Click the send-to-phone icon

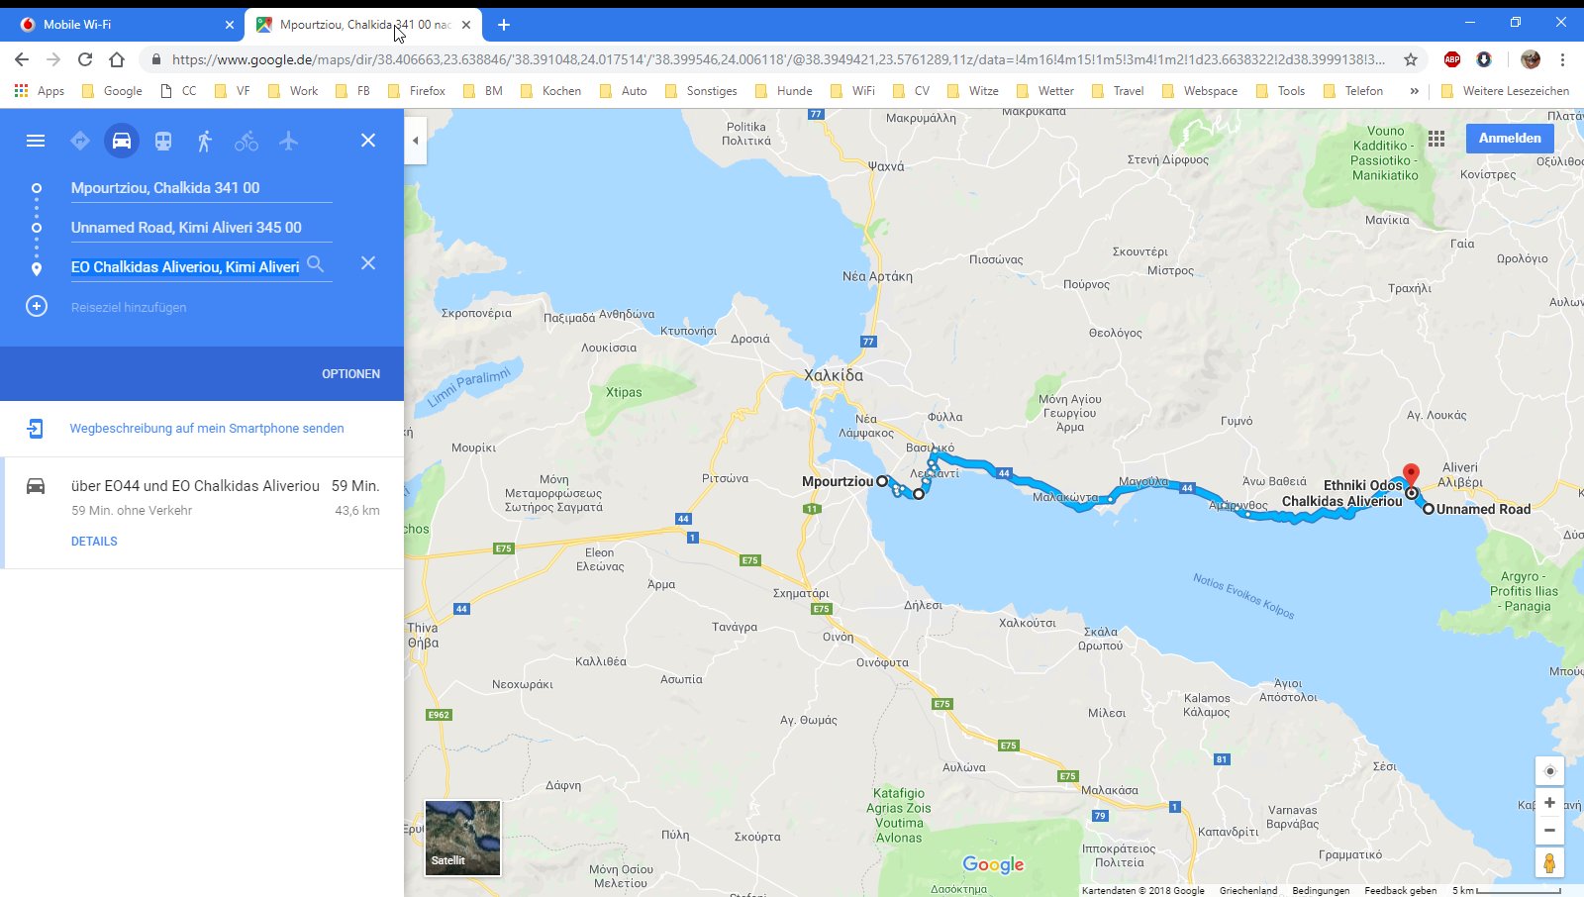click(x=36, y=429)
